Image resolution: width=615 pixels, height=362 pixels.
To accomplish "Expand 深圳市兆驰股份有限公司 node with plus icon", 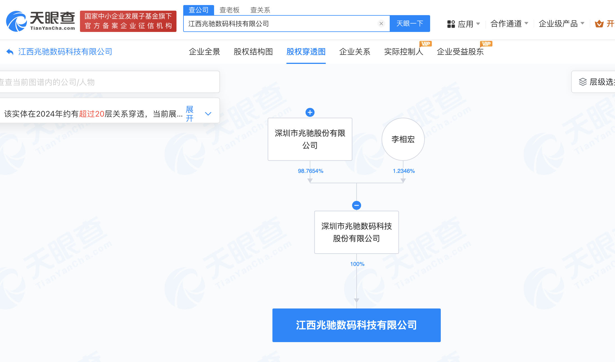I will pos(310,112).
